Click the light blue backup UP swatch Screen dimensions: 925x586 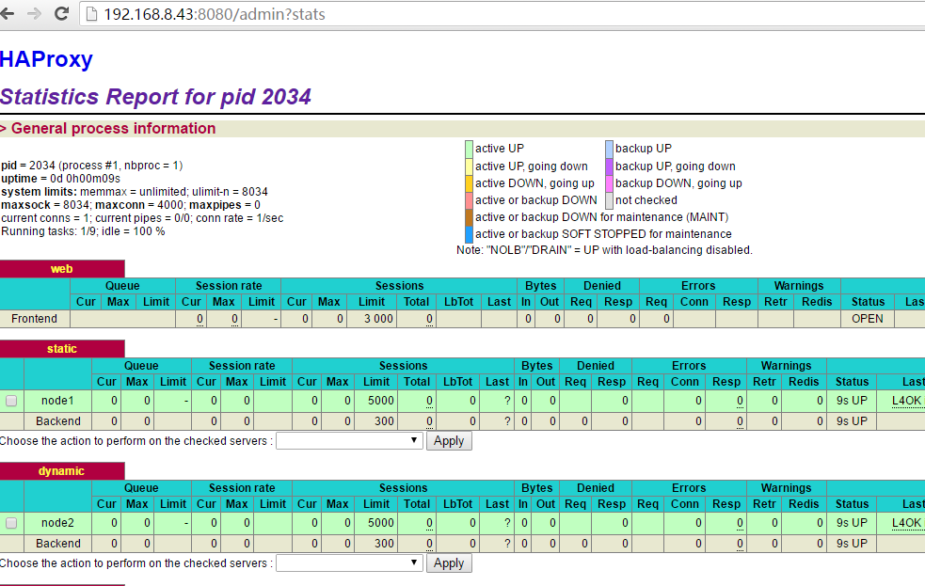[610, 150]
